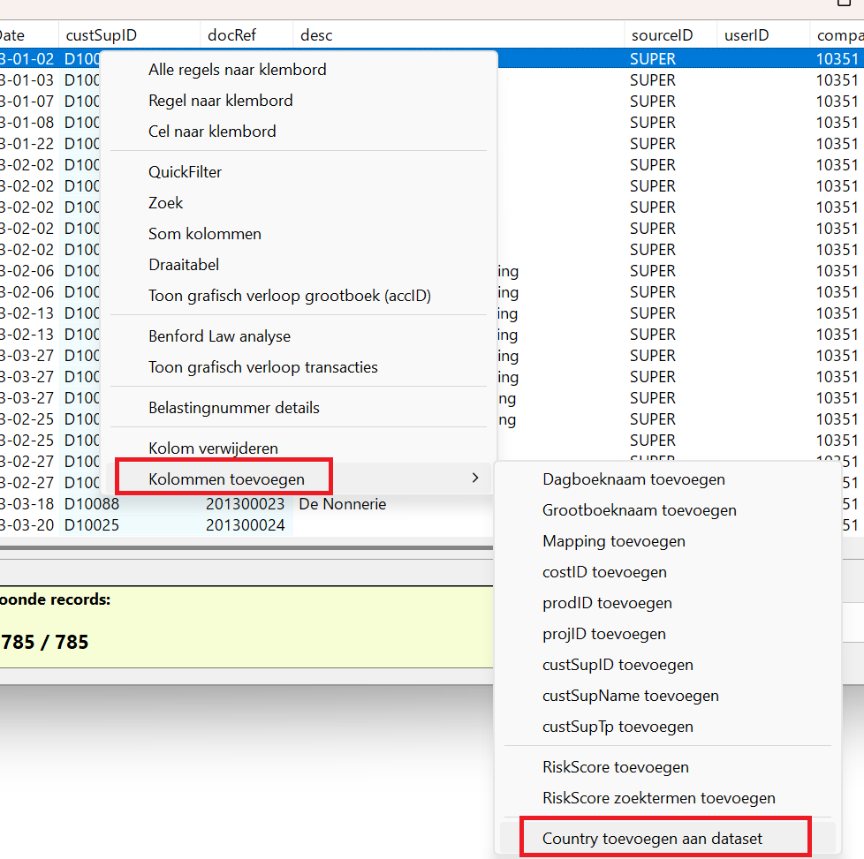Image resolution: width=864 pixels, height=859 pixels.
Task: Open QuickFilter from the context menu
Action: point(185,172)
